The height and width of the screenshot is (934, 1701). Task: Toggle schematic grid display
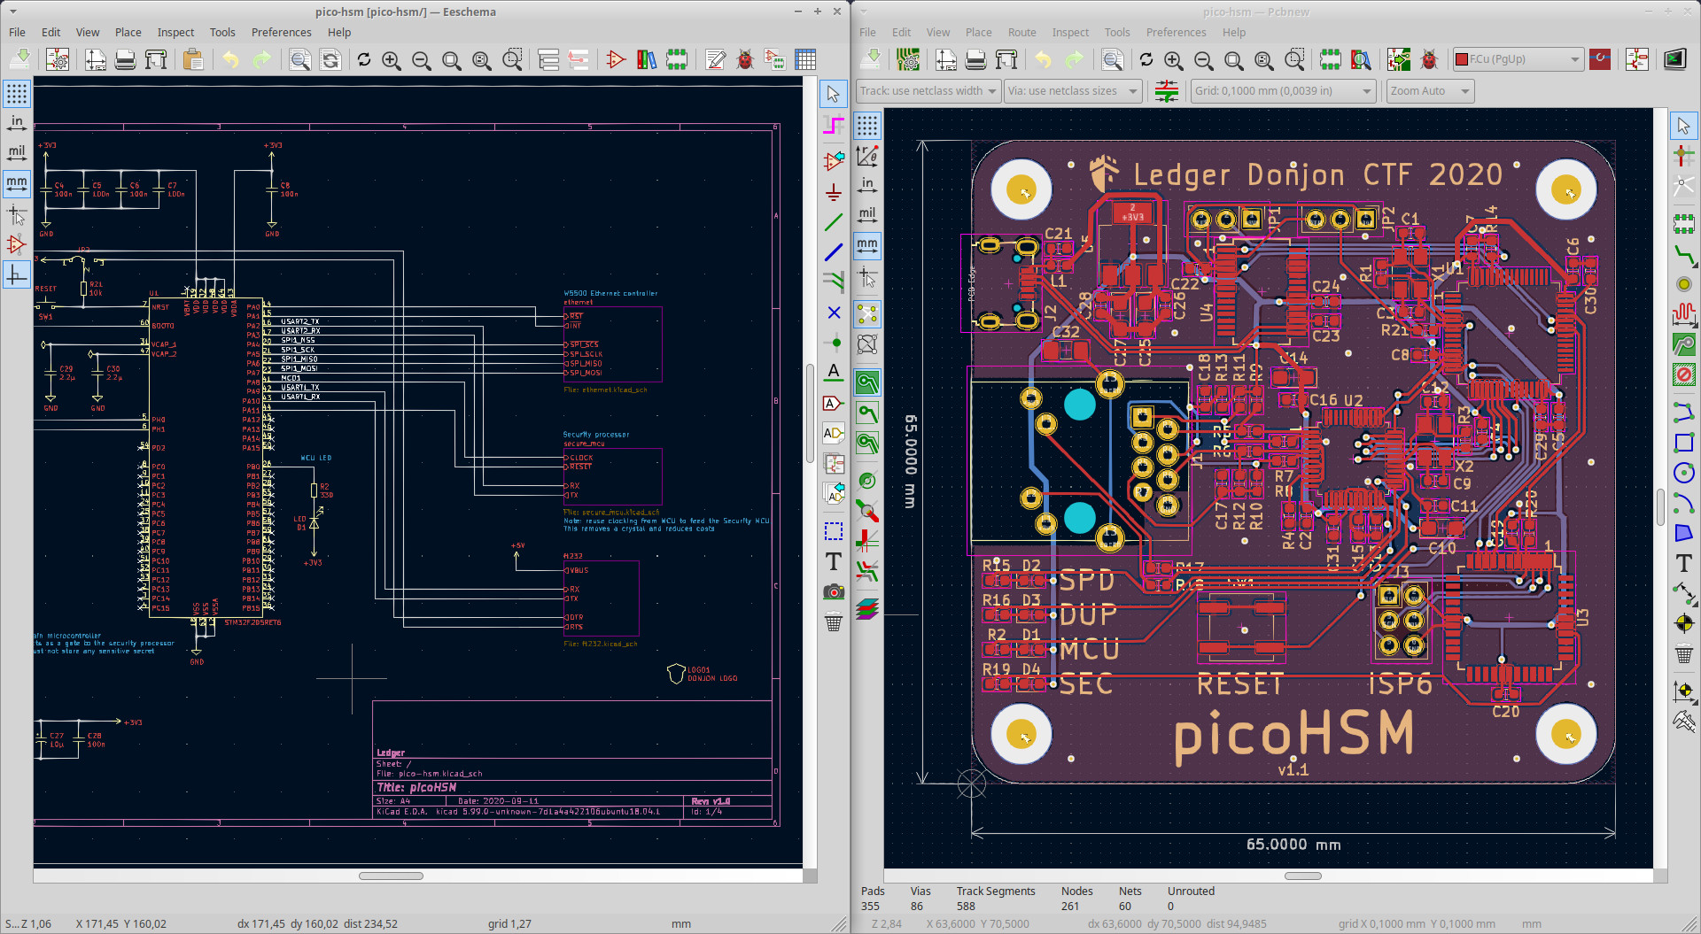click(17, 94)
